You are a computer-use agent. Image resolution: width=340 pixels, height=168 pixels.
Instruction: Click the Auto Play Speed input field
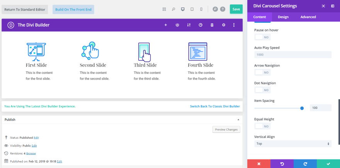[x=293, y=54]
